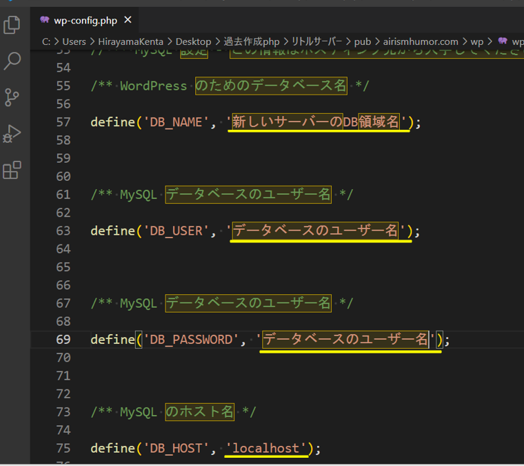This screenshot has width=524, height=466.
Task: Open the pub breadcrumb segment
Action: point(363,42)
